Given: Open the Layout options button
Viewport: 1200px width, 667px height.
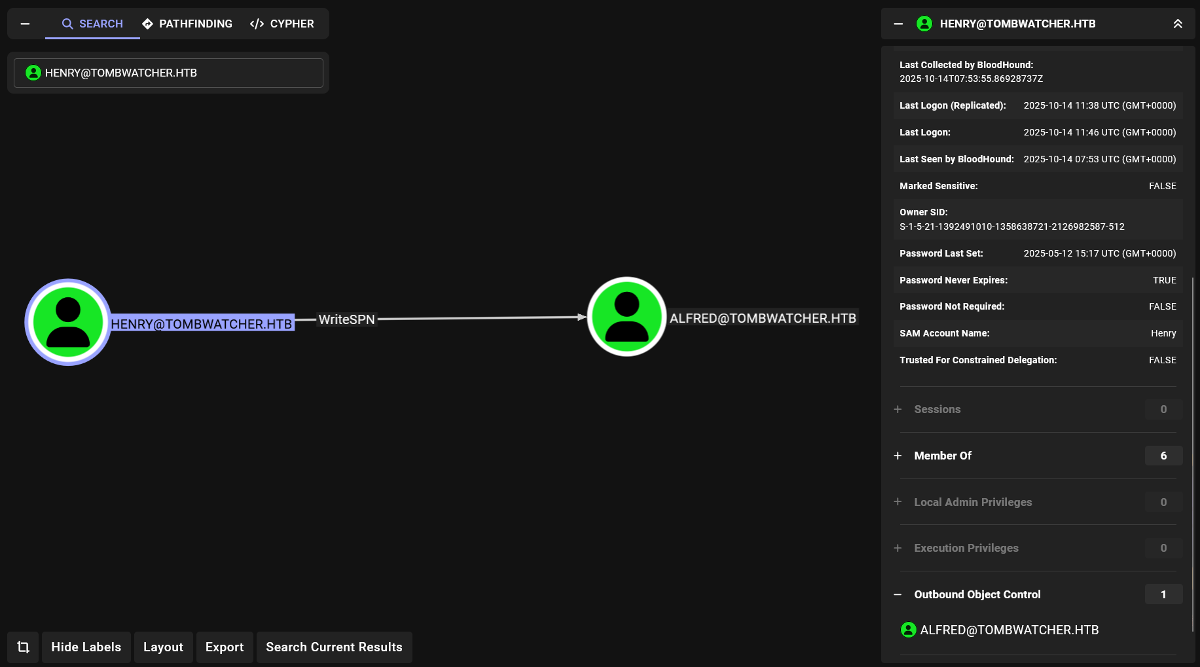Looking at the screenshot, I should (x=163, y=647).
